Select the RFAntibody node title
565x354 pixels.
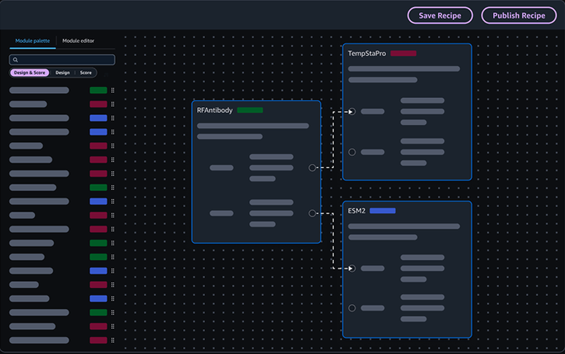[x=214, y=110]
